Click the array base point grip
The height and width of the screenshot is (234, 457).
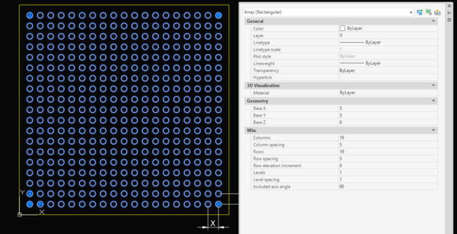click(30, 204)
